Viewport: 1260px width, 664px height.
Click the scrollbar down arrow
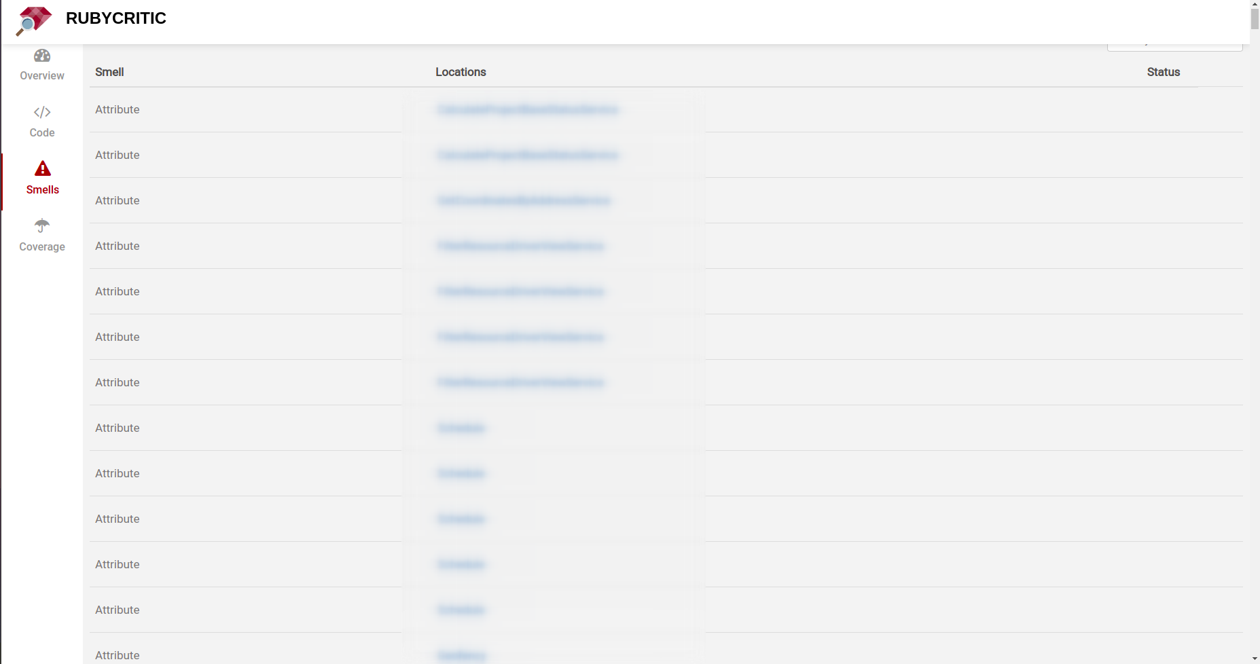coord(1254,659)
